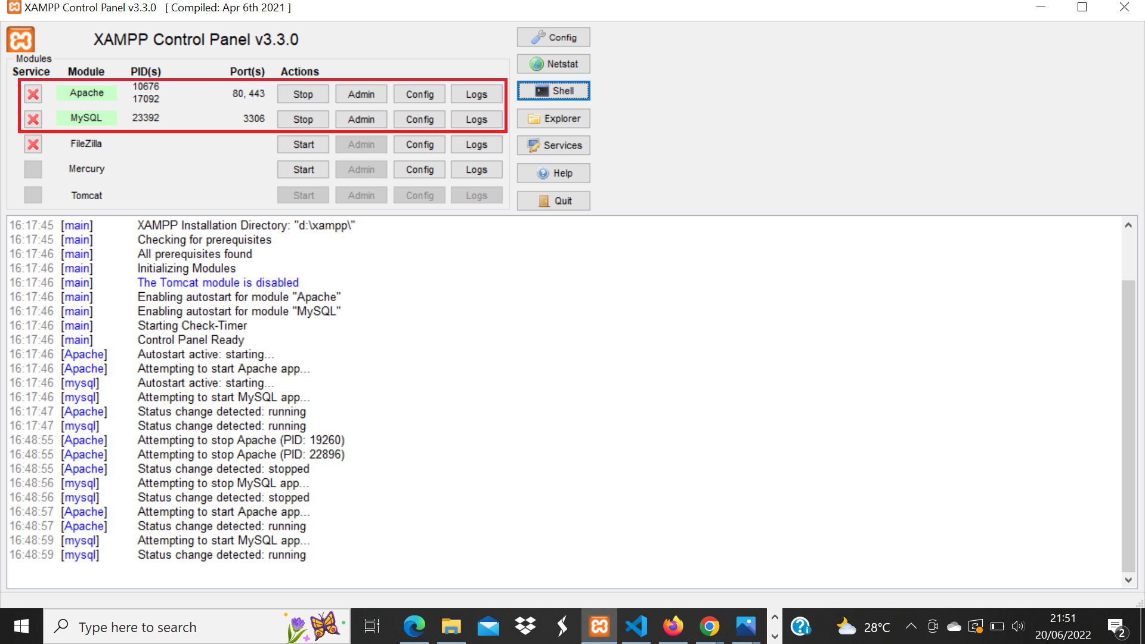Show hidden system tray icons chevron
Viewport: 1145px width, 644px height.
911,626
